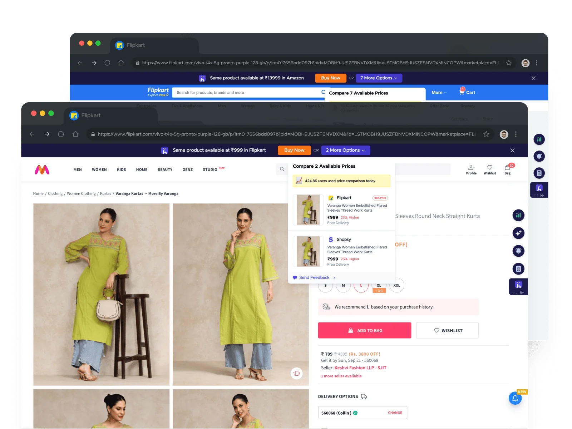
Task: Click 'Buy Now' in the front window banner
Action: [x=294, y=151]
